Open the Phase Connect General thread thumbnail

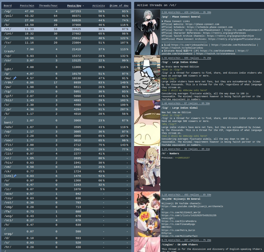pos(147,32)
